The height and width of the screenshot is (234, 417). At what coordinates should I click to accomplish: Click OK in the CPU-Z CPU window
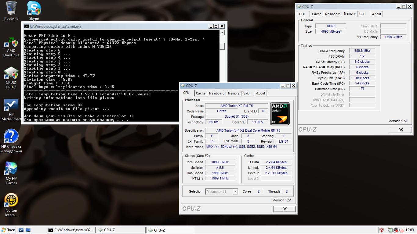[x=285, y=209]
